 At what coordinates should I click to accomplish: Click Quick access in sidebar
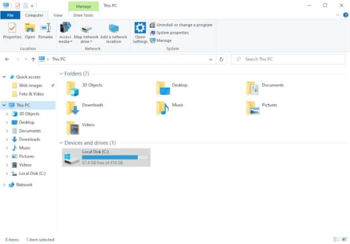(28, 77)
